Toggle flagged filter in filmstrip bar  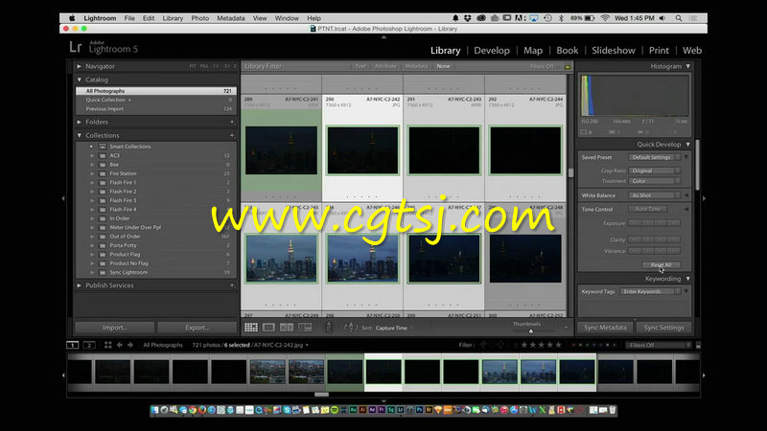click(x=483, y=345)
